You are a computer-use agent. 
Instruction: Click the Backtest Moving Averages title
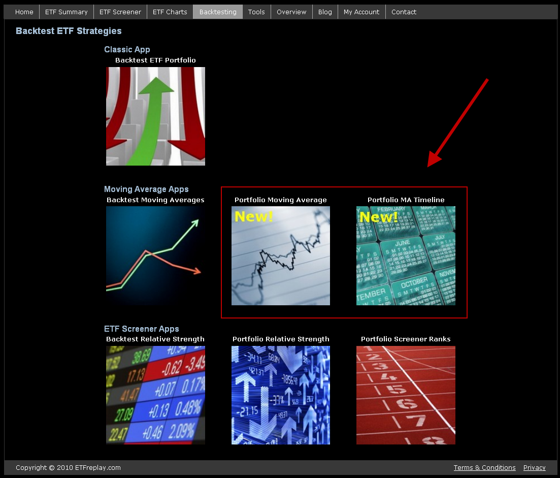click(155, 200)
